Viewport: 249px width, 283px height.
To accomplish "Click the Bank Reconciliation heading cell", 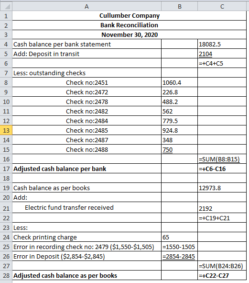I will click(129, 25).
